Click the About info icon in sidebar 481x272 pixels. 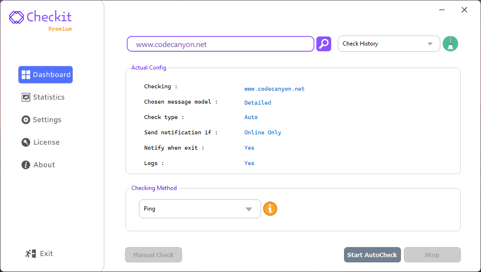[26, 165]
